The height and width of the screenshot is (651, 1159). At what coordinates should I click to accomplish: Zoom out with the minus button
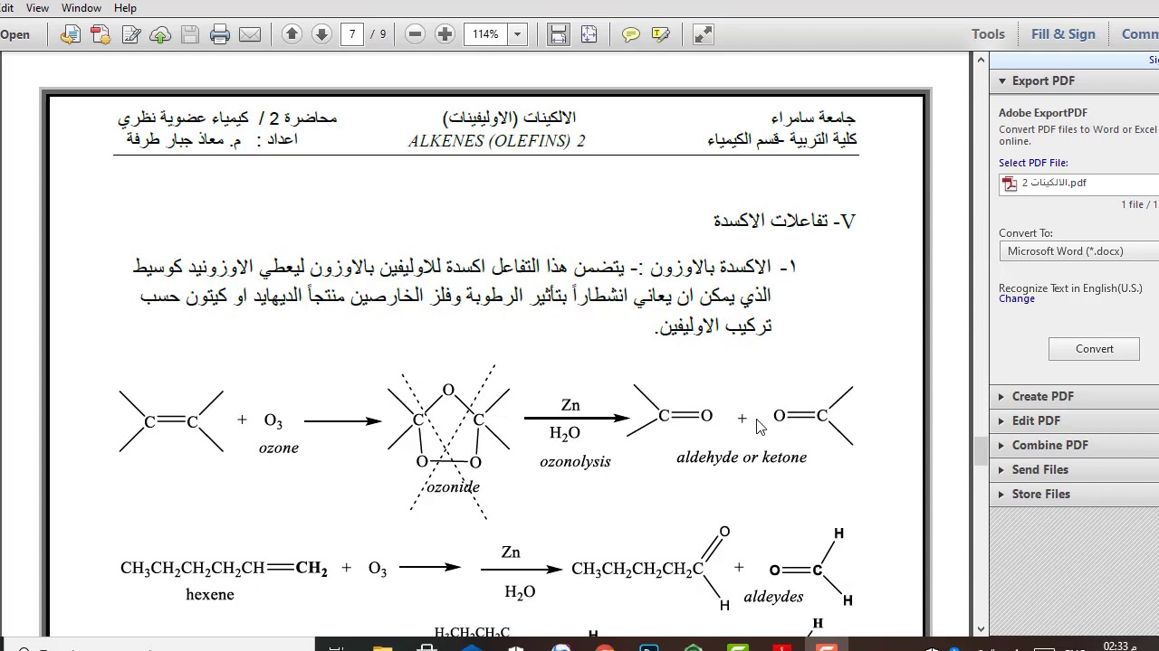[415, 34]
